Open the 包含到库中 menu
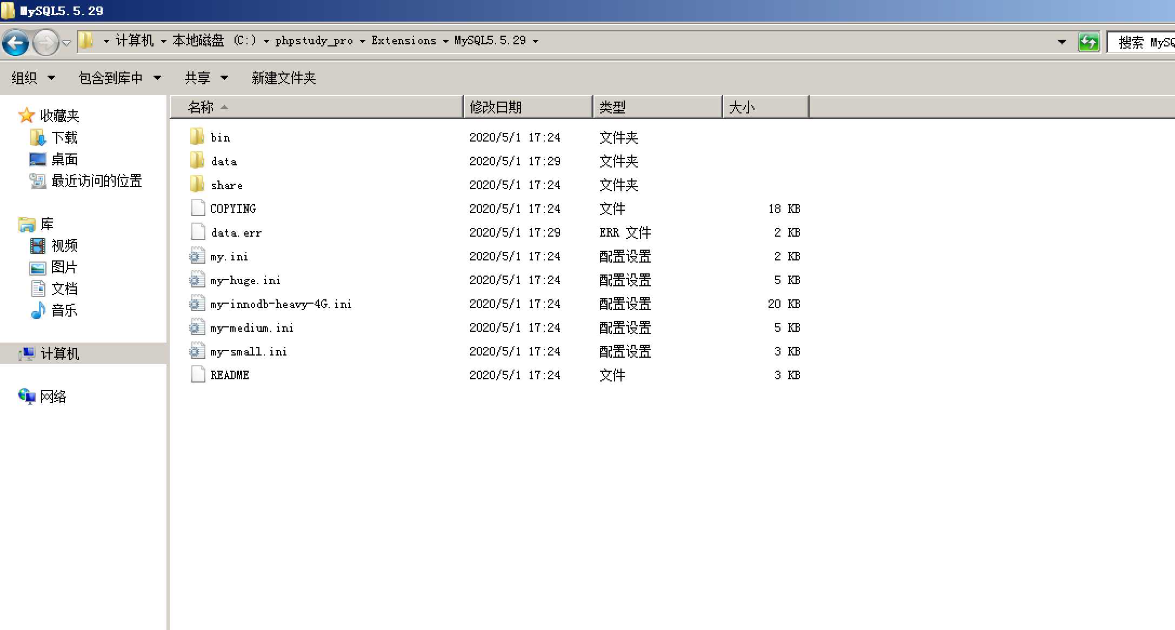The width and height of the screenshot is (1175, 630). (x=120, y=78)
